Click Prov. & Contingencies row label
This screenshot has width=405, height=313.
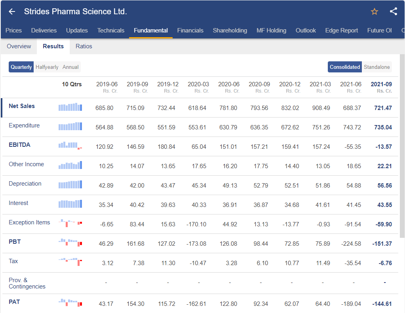(27, 283)
